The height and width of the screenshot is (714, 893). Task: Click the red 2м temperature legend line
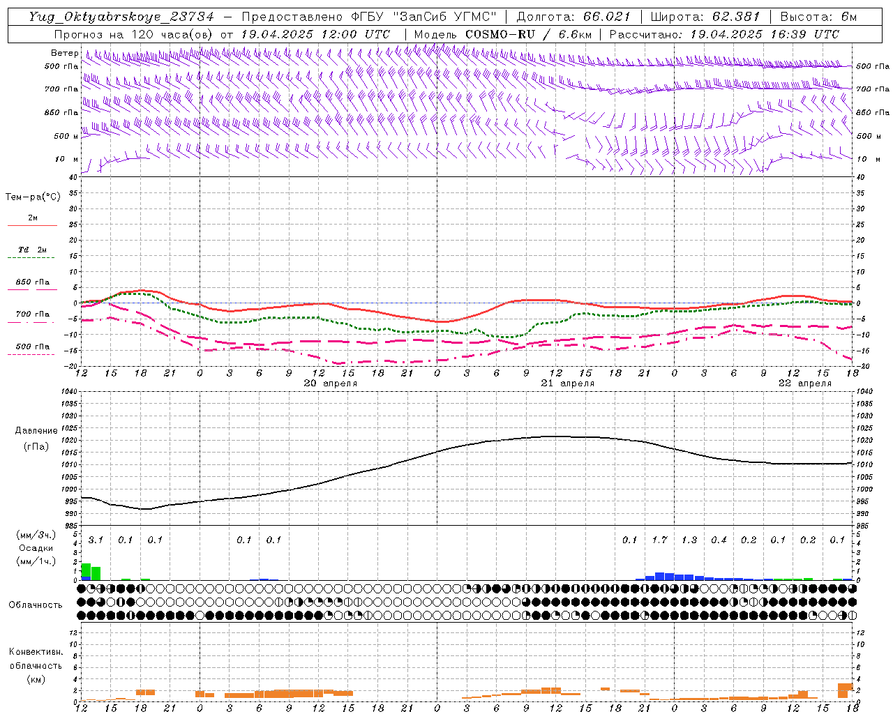tap(32, 225)
